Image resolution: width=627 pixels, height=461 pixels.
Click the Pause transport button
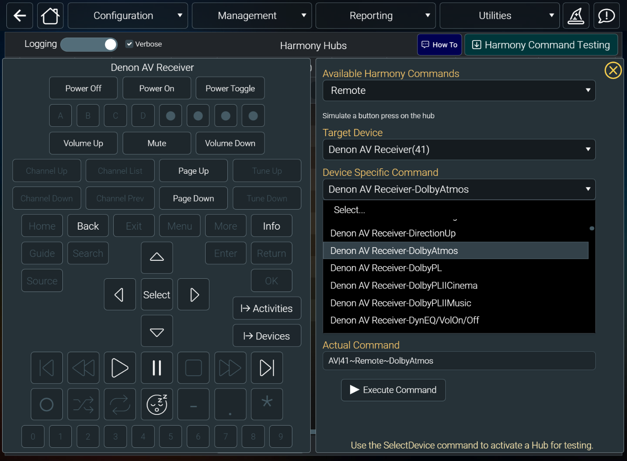click(x=157, y=368)
